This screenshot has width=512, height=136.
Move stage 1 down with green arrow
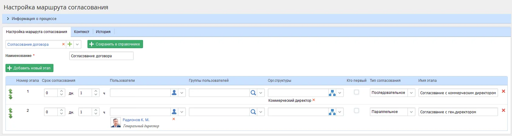coord(11,97)
